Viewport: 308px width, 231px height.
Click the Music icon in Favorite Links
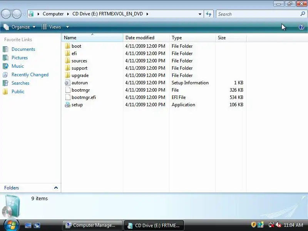tap(5, 66)
